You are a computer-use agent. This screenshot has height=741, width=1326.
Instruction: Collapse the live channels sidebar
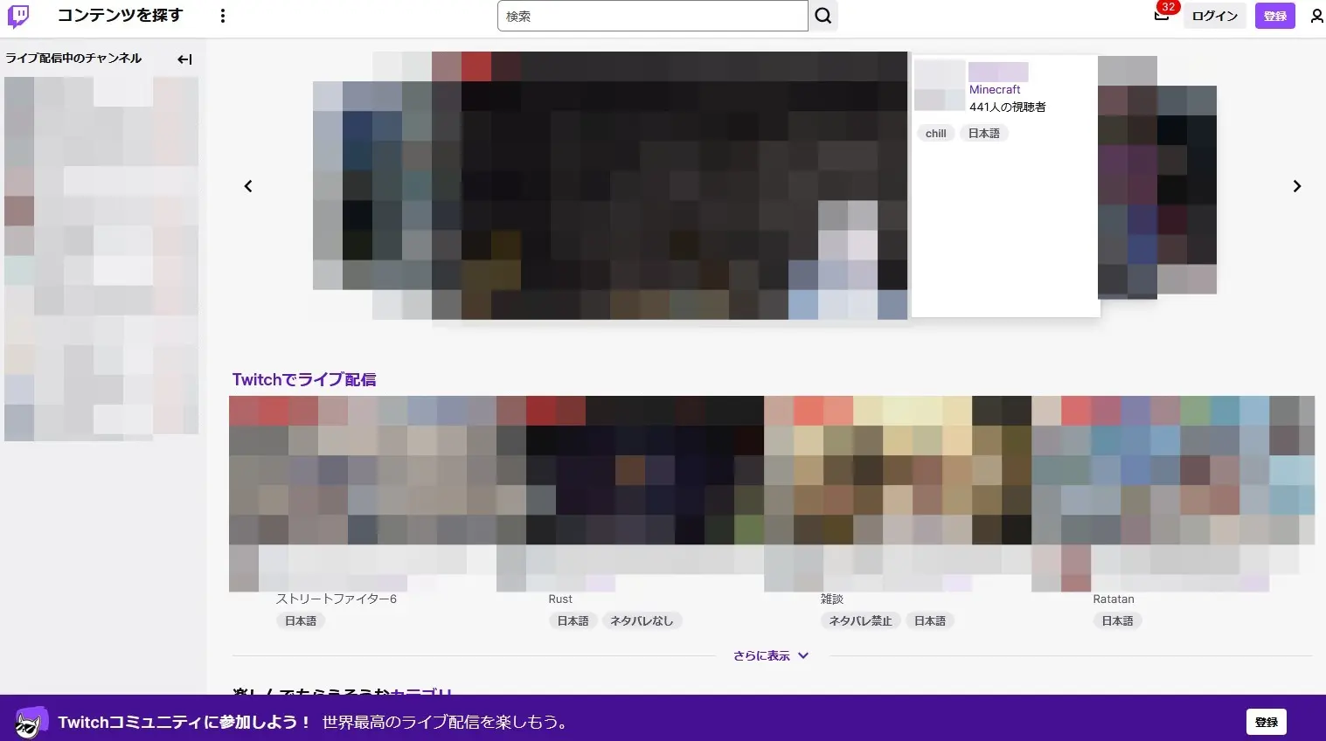pyautogui.click(x=184, y=59)
